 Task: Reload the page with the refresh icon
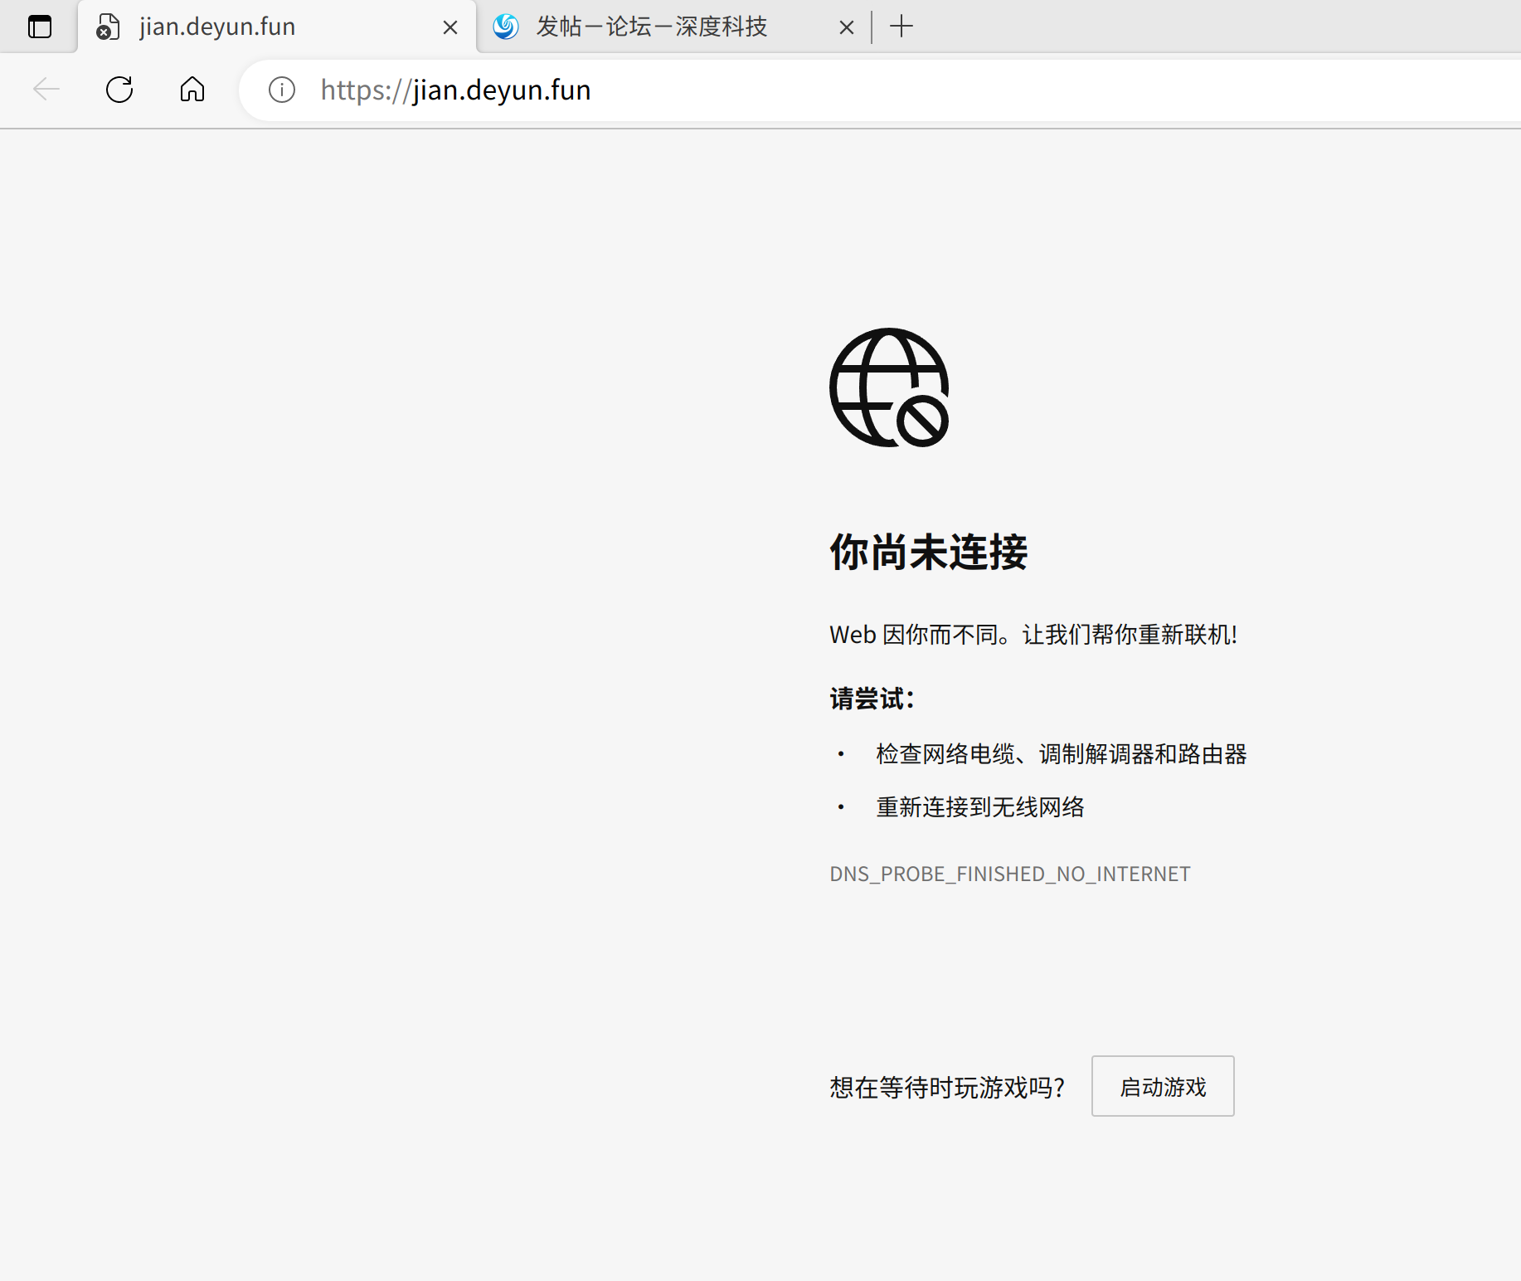(x=119, y=89)
